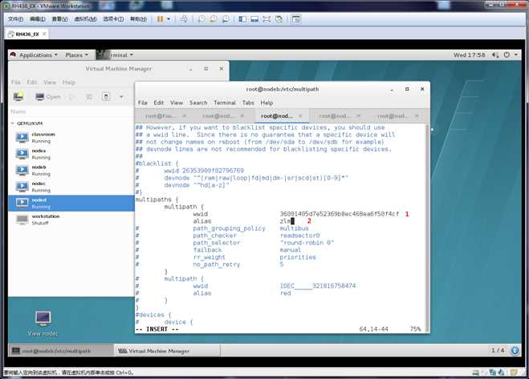Click Open button in Virtual Machine Manager toolbar
The image size is (529, 379).
point(48,97)
